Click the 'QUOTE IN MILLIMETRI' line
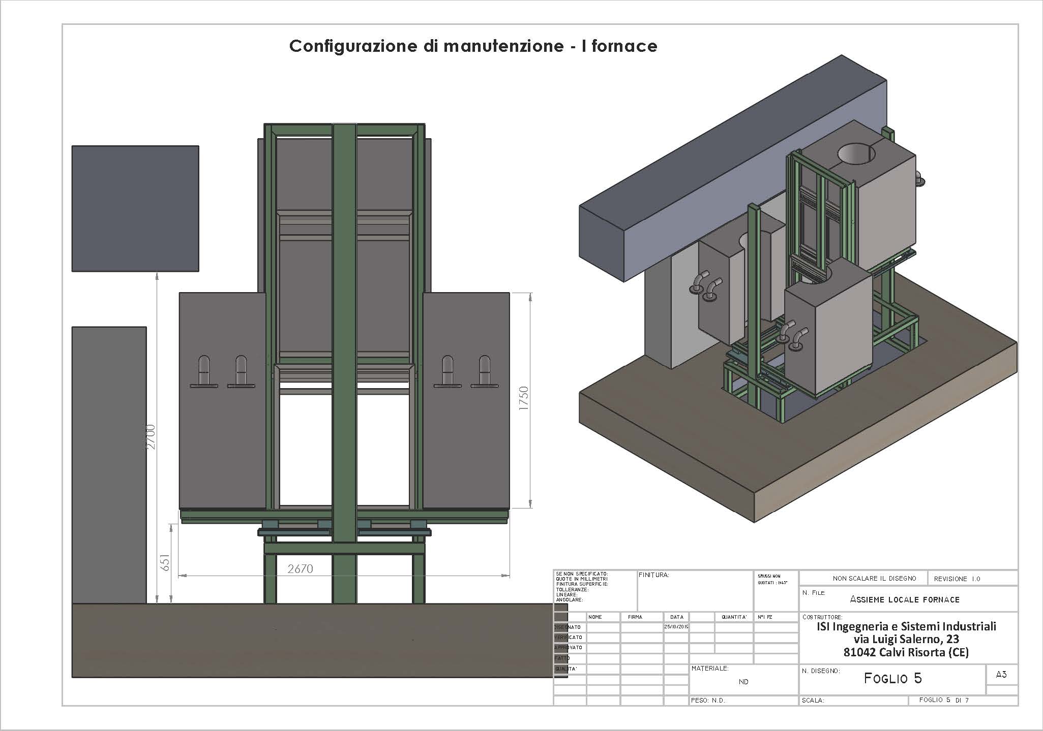This screenshot has width=1043, height=731. coord(582,579)
